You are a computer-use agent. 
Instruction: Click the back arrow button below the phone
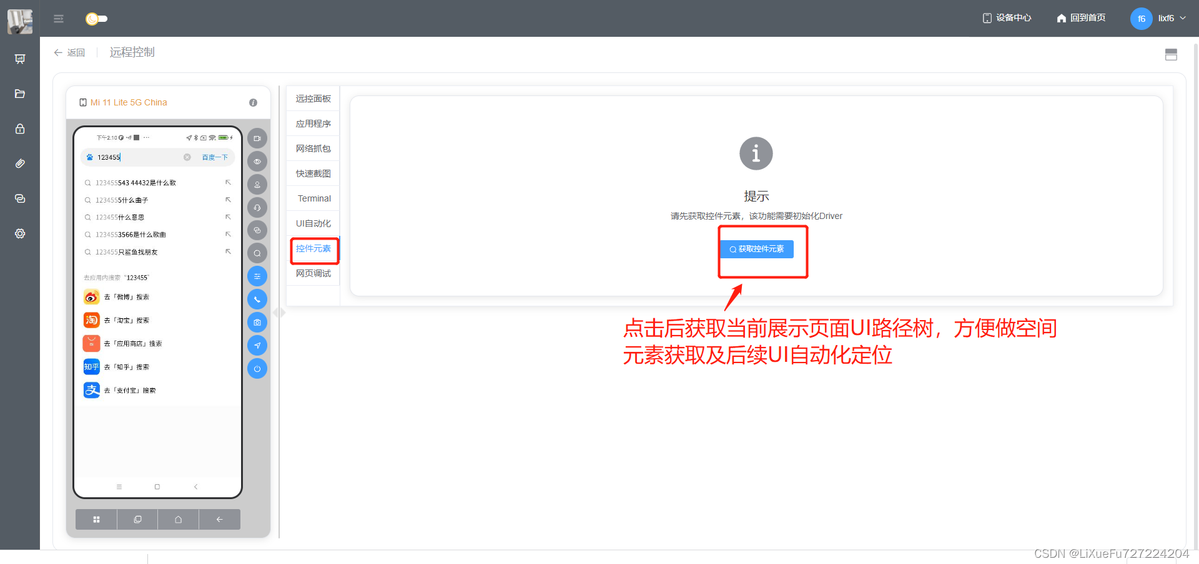pyautogui.click(x=220, y=519)
